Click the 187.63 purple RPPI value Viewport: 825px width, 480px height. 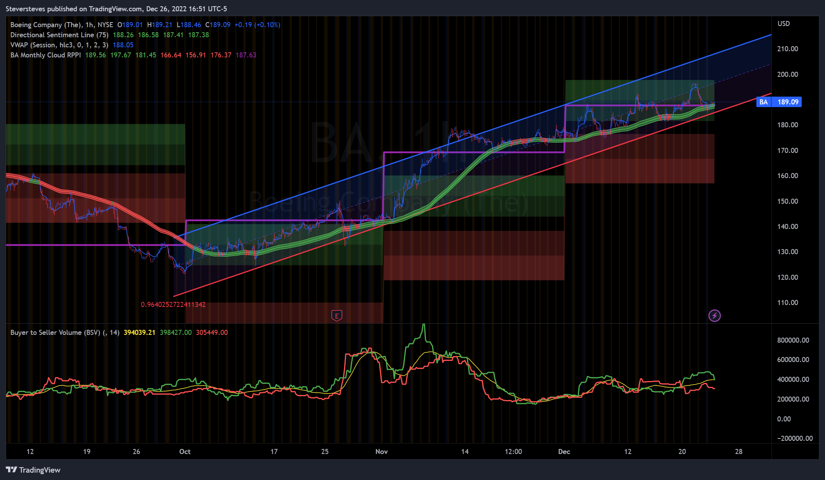(246, 55)
